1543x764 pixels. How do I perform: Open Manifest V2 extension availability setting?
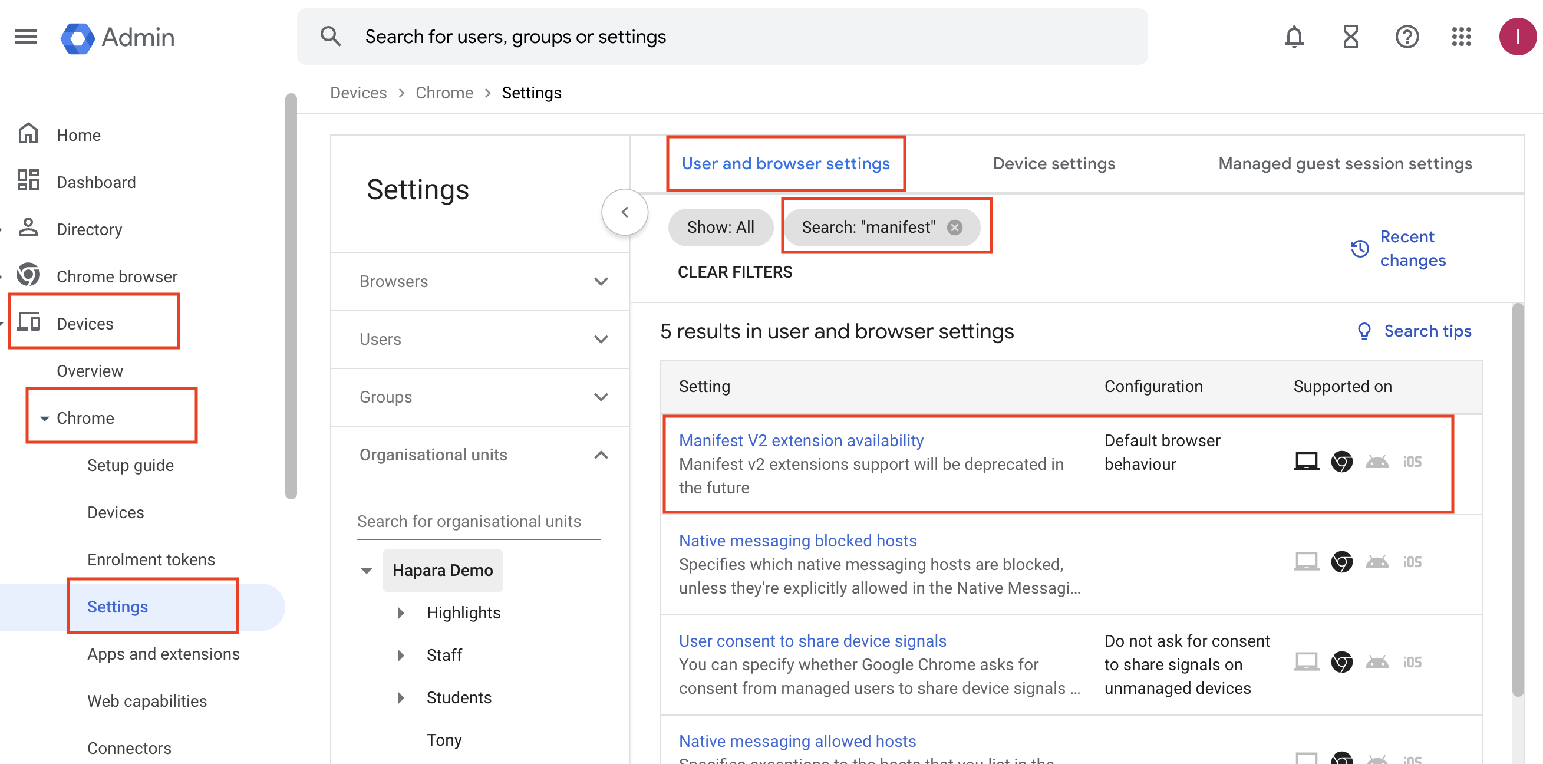pos(801,440)
